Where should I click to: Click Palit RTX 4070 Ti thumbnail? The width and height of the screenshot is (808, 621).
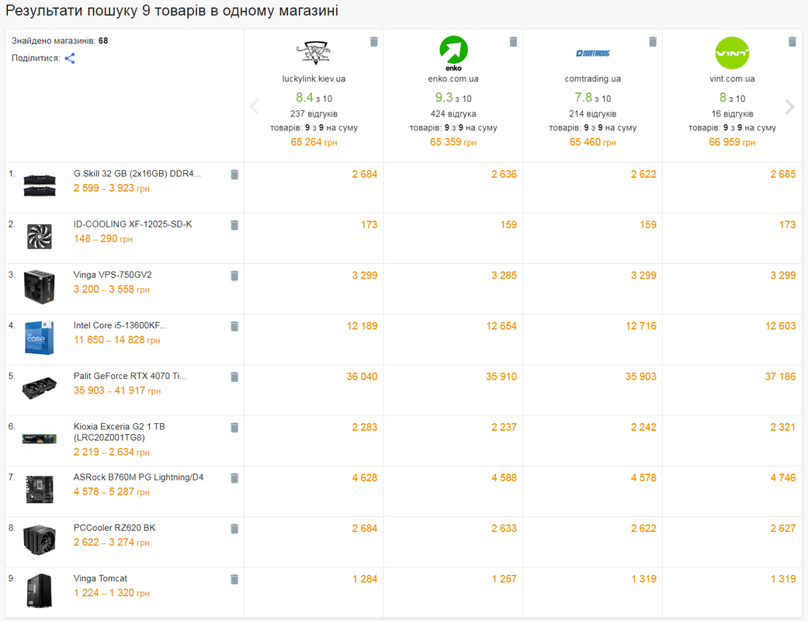tap(40, 389)
